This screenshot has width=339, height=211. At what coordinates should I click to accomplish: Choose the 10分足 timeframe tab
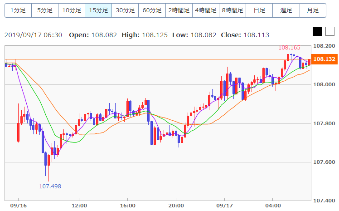[x=72, y=10]
